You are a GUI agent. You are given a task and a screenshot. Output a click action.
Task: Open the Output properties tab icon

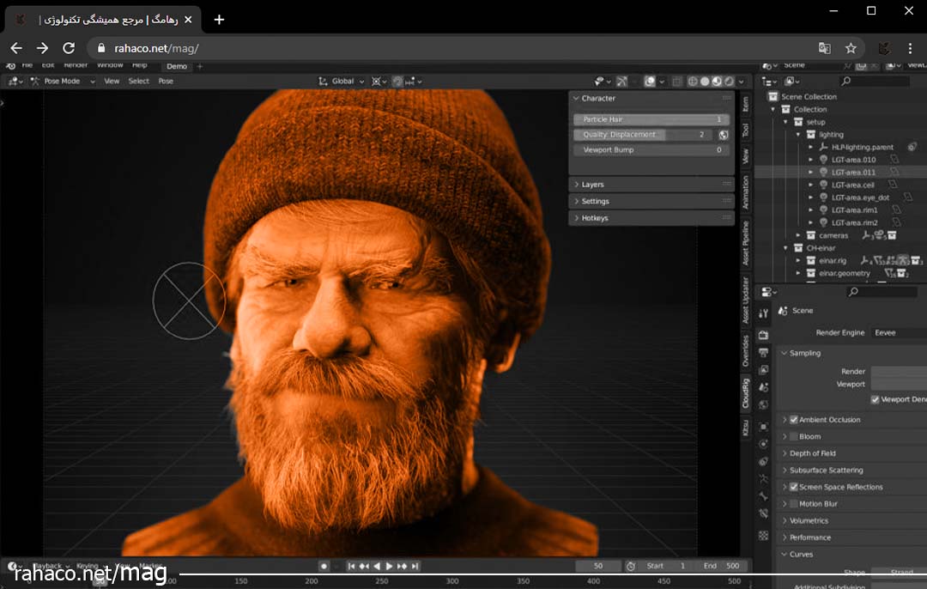(763, 352)
